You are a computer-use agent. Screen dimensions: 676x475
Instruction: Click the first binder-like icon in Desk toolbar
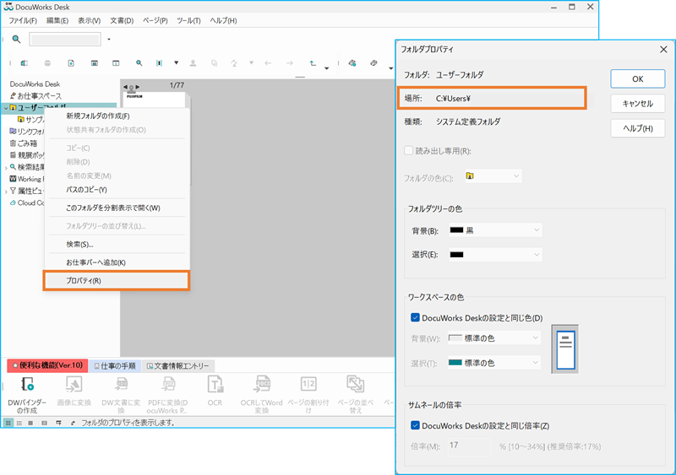(x=25, y=63)
